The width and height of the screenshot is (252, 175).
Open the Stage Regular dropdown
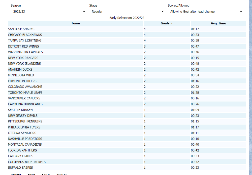pyautogui.click(x=127, y=12)
